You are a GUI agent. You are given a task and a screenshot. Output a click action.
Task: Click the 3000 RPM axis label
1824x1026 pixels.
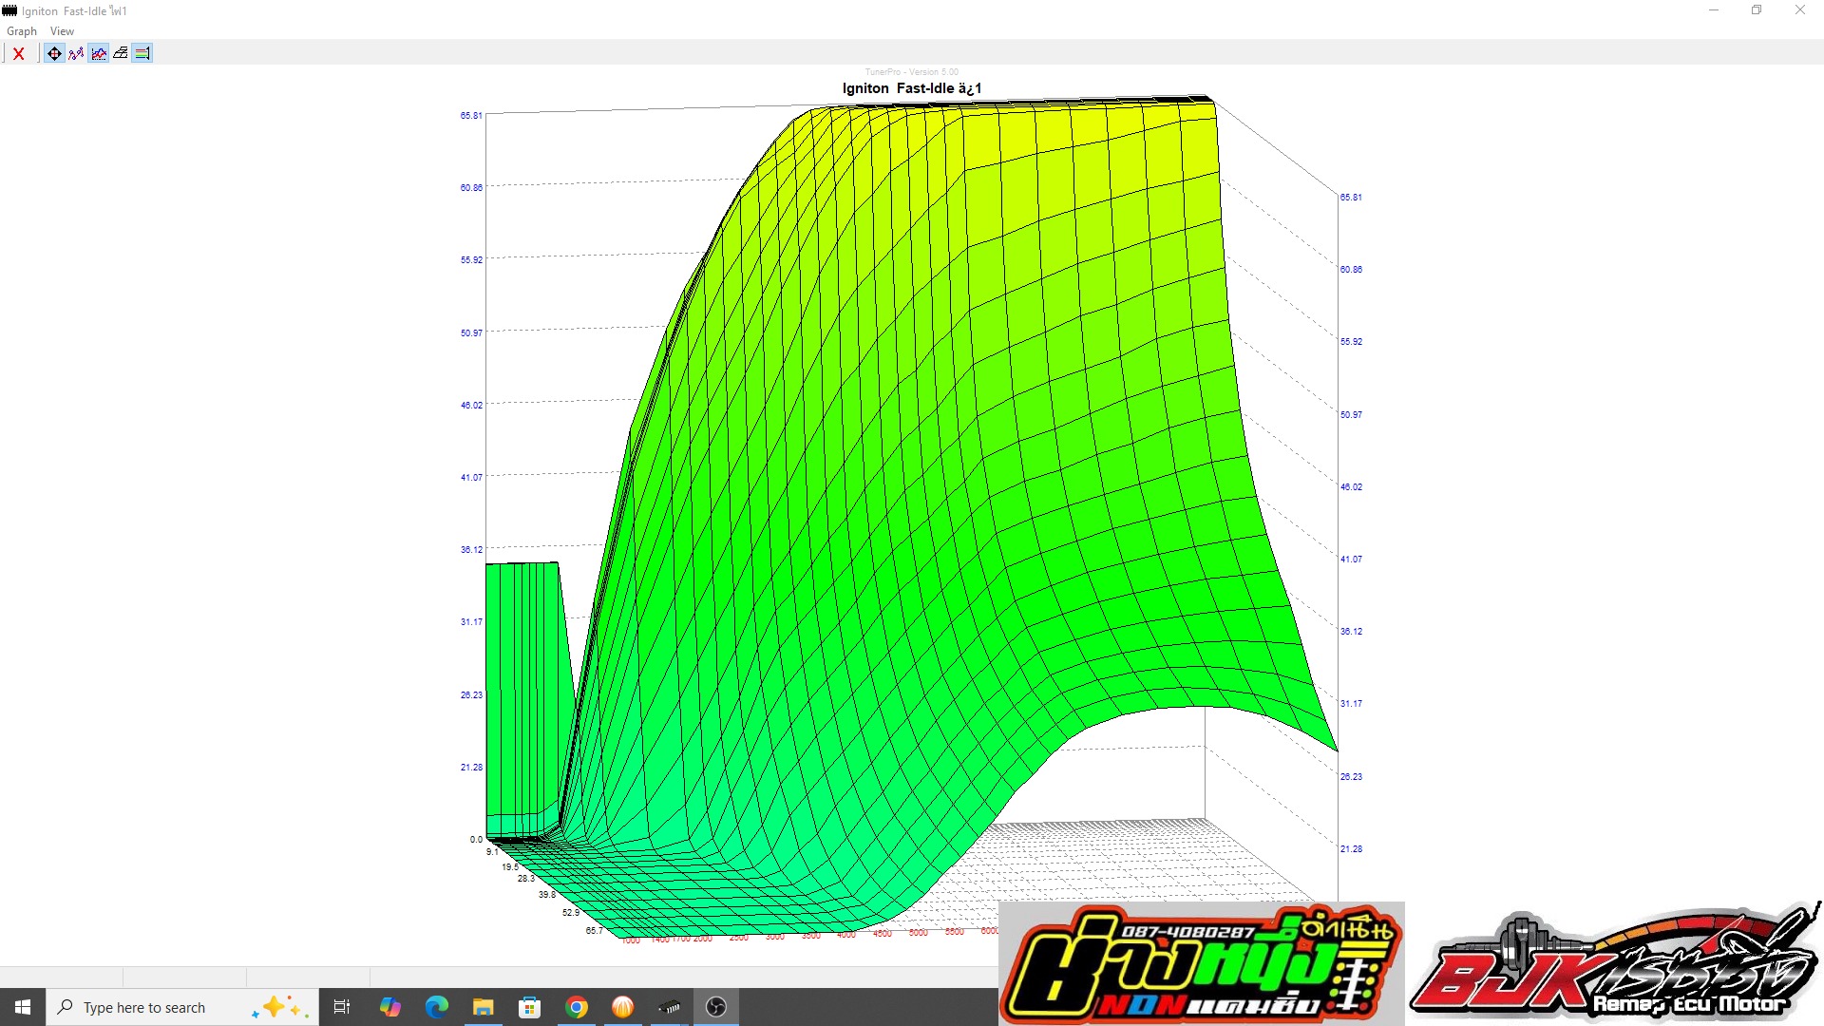click(x=774, y=938)
